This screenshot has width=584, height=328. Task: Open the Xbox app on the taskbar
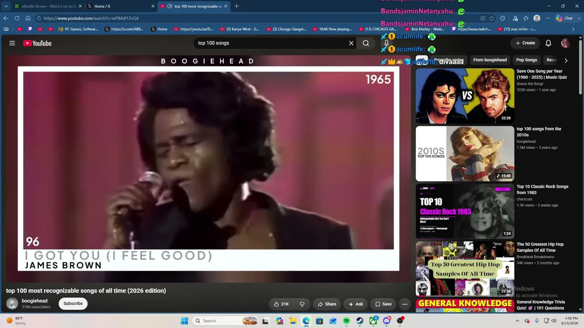(374, 321)
